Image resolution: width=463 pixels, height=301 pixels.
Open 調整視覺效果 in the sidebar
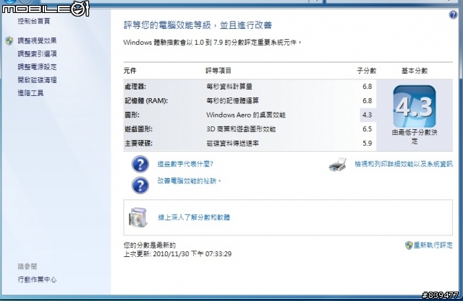pyautogui.click(x=37, y=40)
